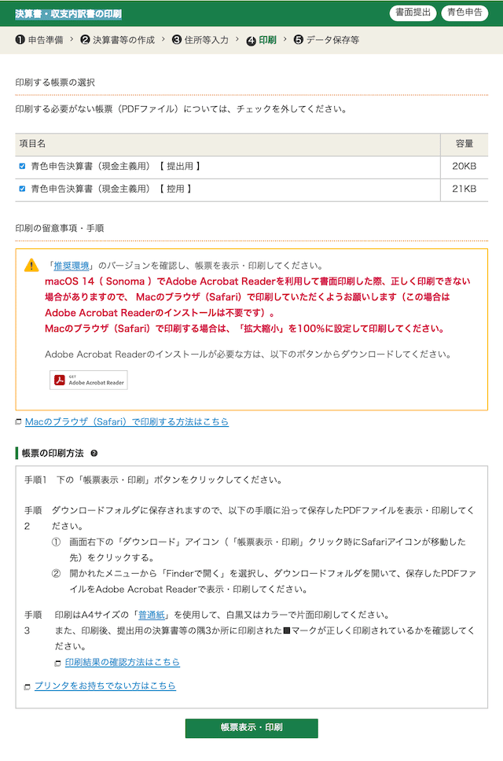The width and height of the screenshot is (503, 761).
Task: Go to step 3 住所等入力
Action: (x=200, y=40)
